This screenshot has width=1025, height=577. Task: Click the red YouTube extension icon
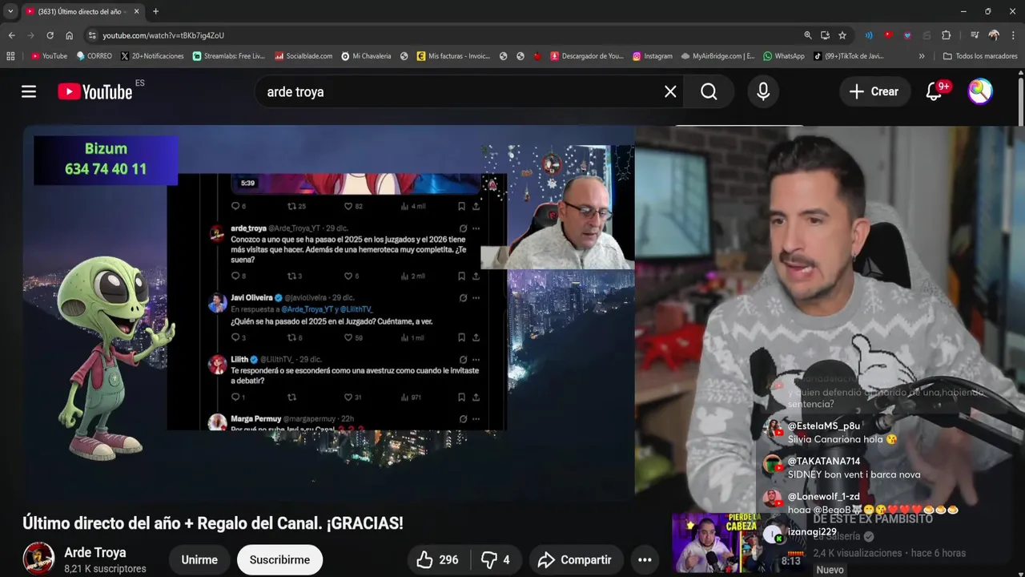pos(888,35)
